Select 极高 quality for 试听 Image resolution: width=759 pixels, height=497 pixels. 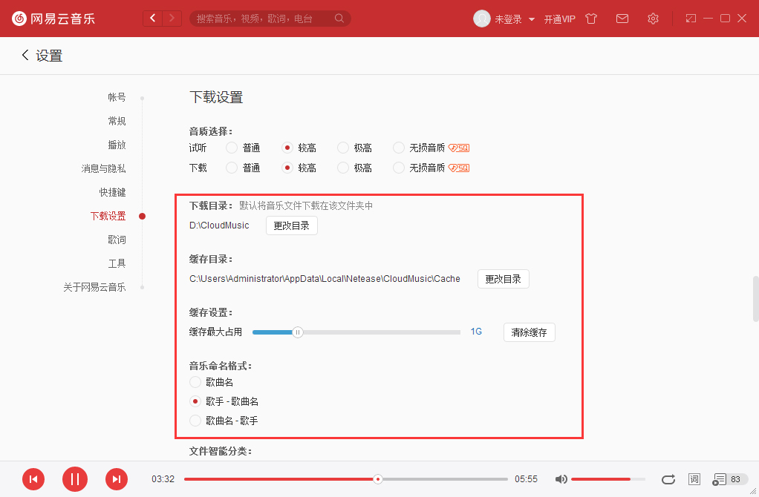342,147
